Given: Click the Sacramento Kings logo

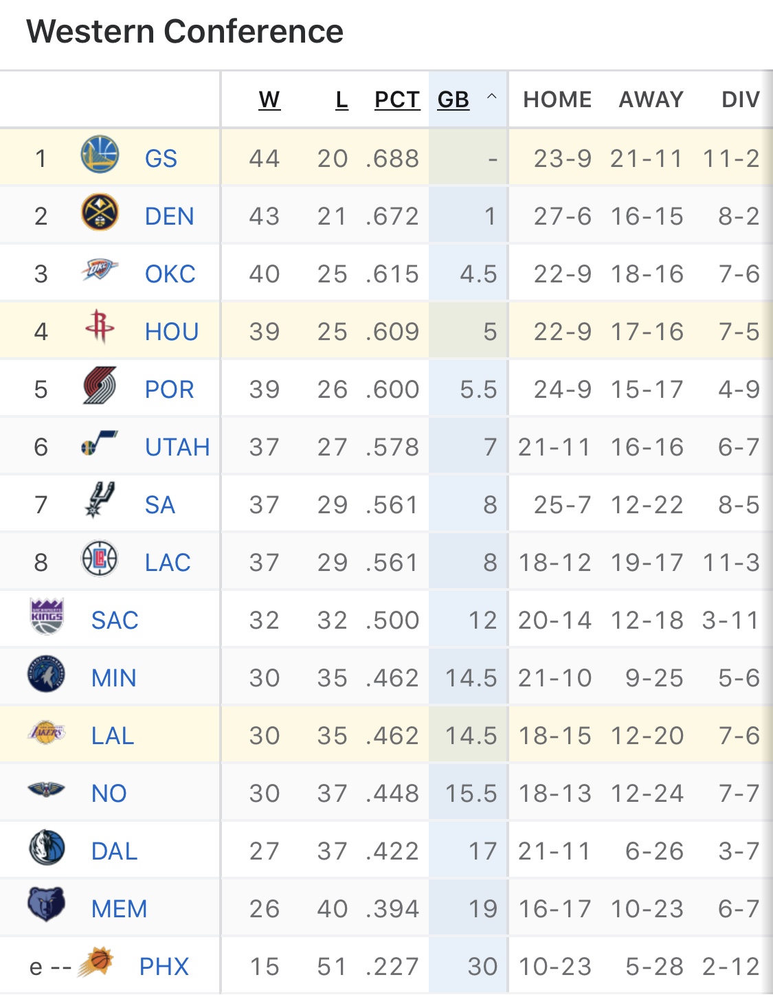Looking at the screenshot, I should tap(47, 616).
